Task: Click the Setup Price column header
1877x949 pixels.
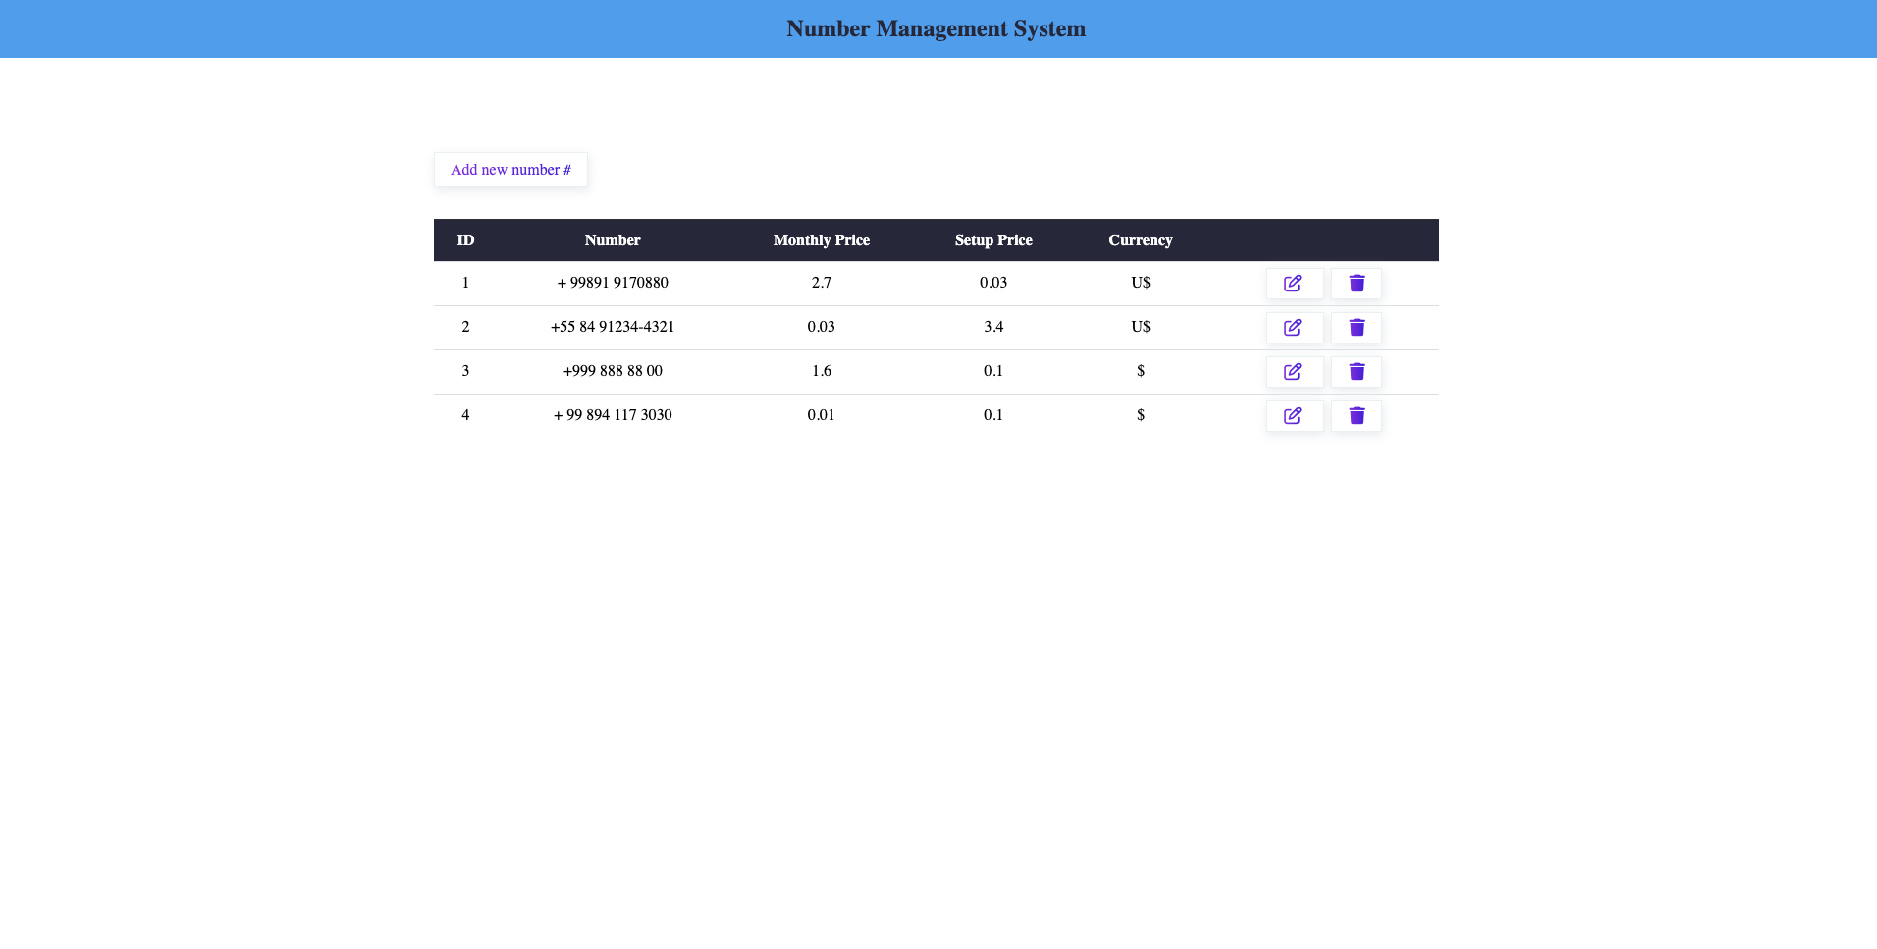Action: pos(993,240)
